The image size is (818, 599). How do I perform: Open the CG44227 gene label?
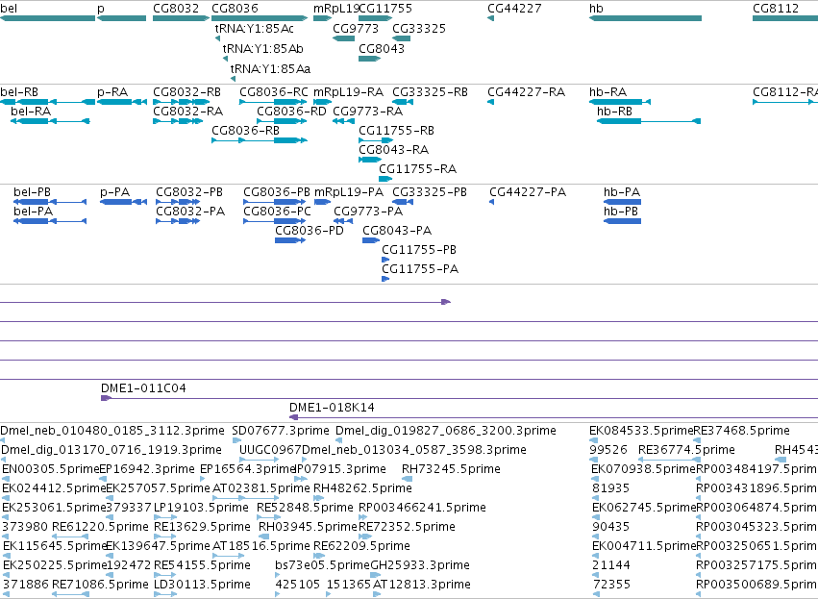point(514,9)
